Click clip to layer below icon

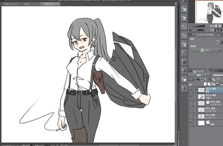[x=197, y=79]
